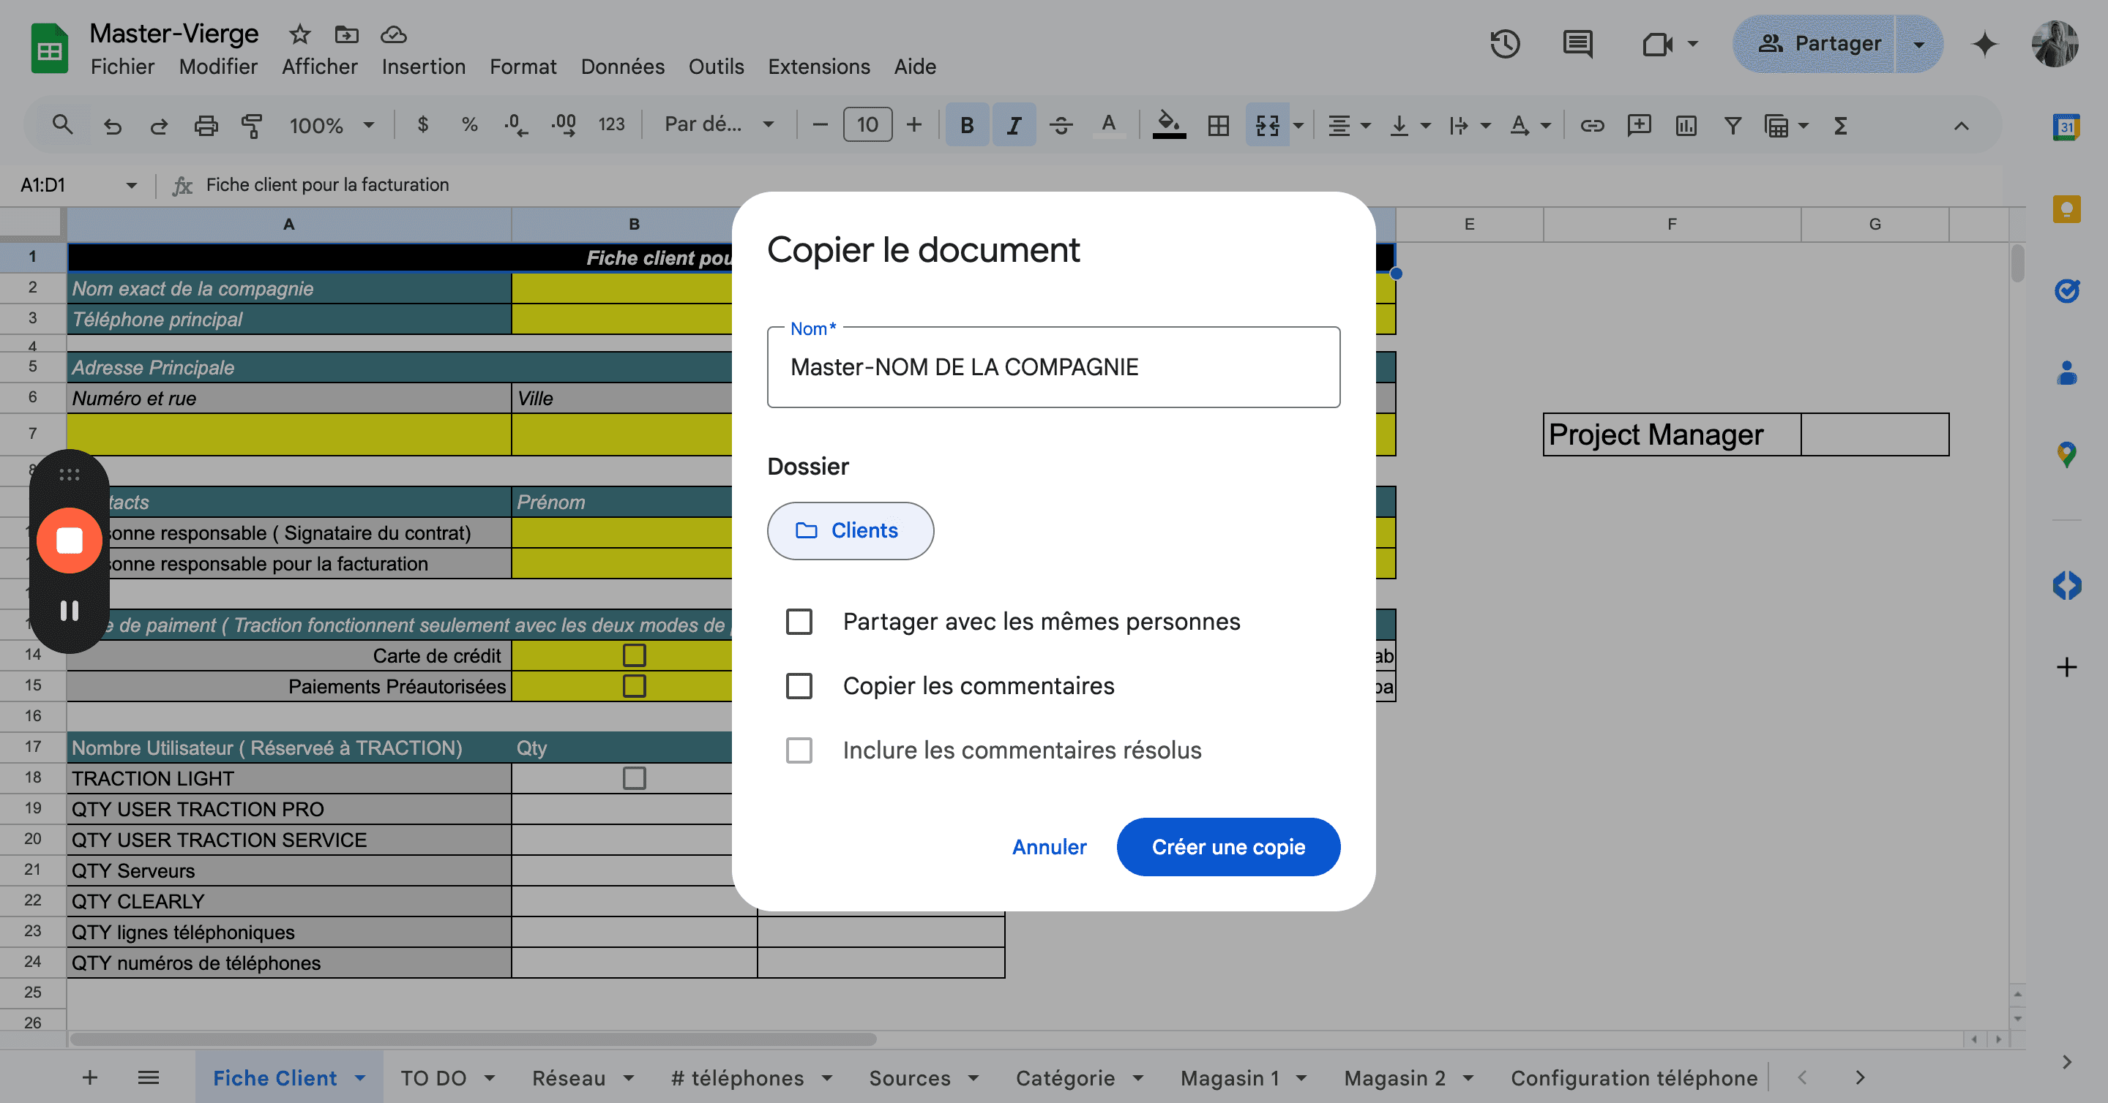Screen dimensions: 2108x1103
Task: Create a filter with funnel icon
Action: pyautogui.click(x=1733, y=126)
